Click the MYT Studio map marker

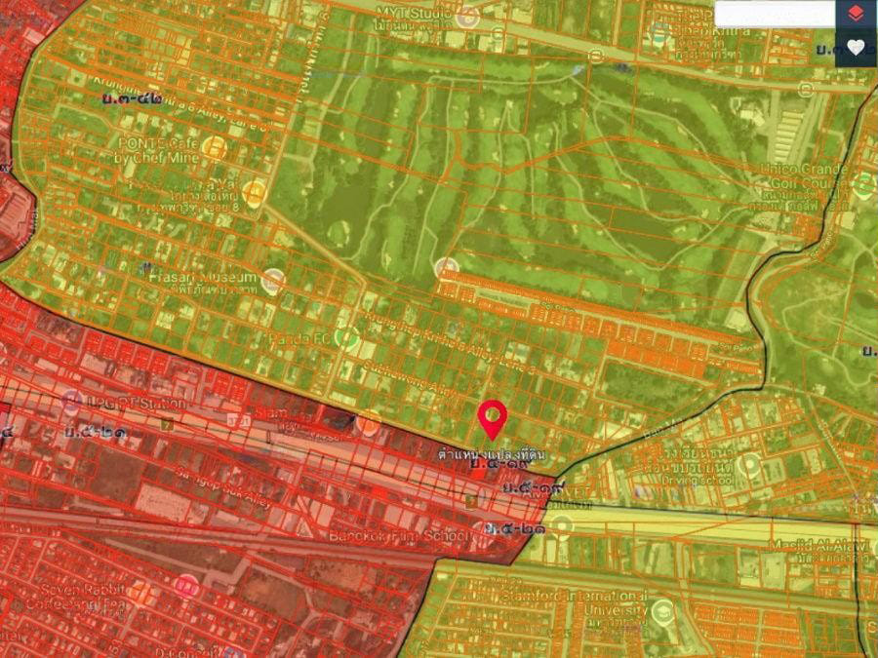(469, 17)
